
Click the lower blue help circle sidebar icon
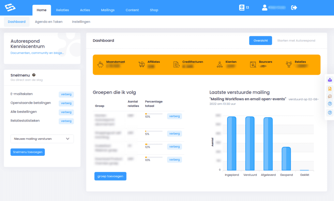click(x=330, y=112)
